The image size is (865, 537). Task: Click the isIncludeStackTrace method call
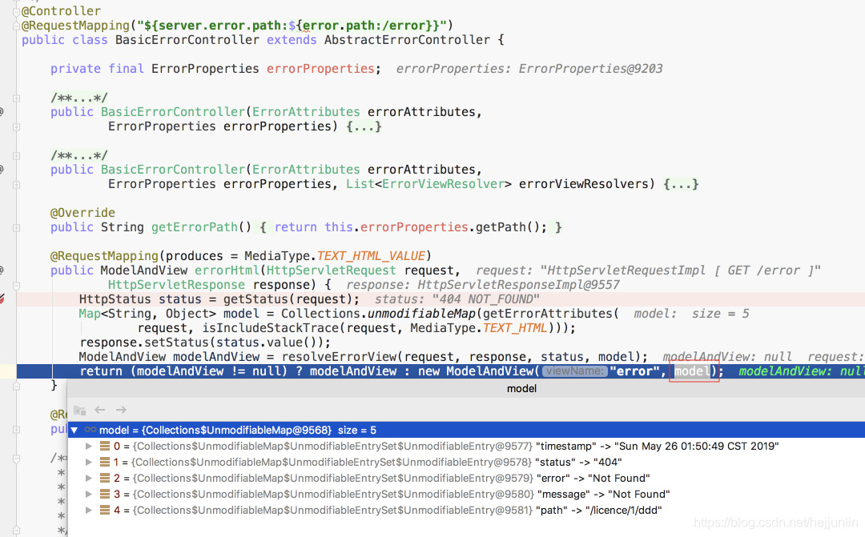point(271,328)
